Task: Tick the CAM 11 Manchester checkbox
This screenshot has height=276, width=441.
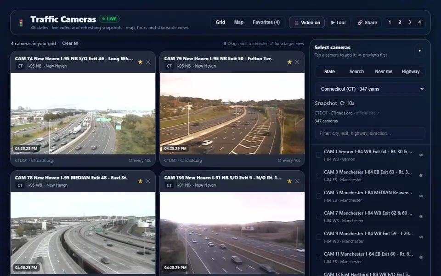Action: click(318, 258)
